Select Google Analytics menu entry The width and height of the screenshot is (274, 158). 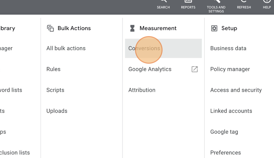pos(150,69)
